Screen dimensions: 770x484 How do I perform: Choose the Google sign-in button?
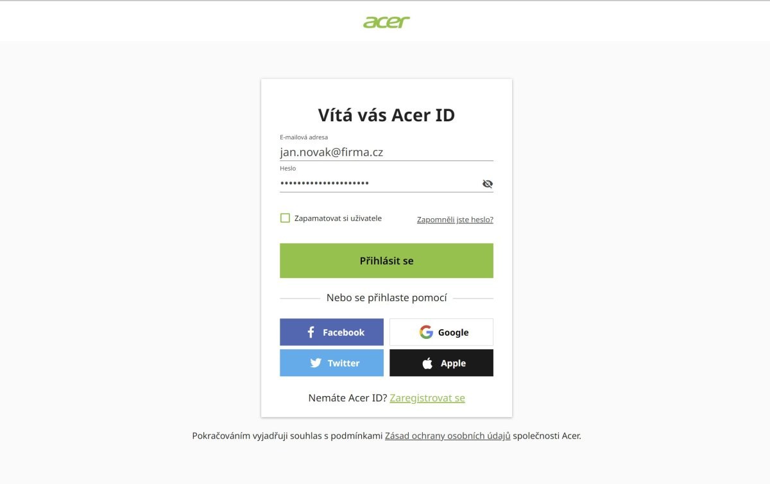pos(441,333)
